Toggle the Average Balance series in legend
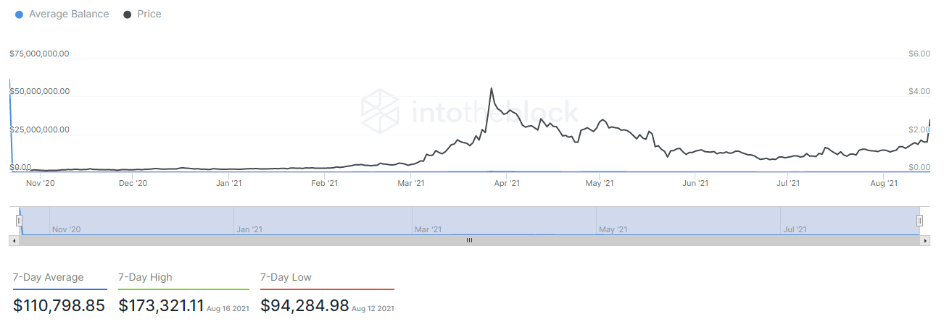 pyautogui.click(x=68, y=14)
